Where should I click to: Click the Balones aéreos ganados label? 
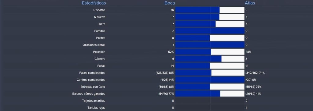click(x=89, y=94)
